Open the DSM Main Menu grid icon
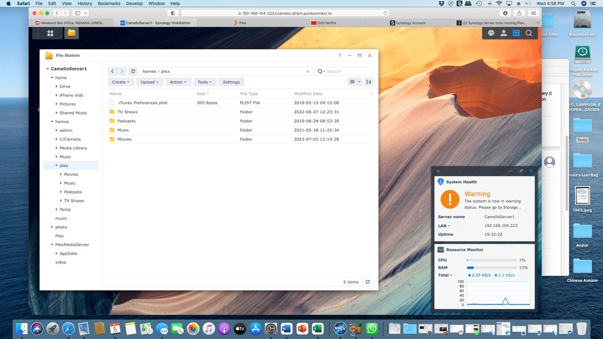Image resolution: width=603 pixels, height=339 pixels. pos(50,33)
